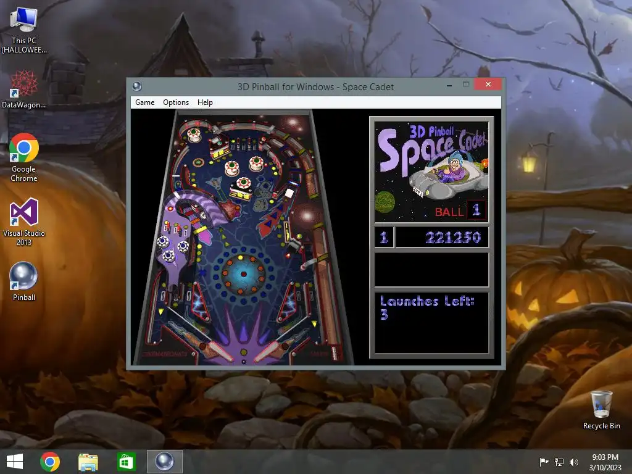
Task: Click the pinball window title bar icon
Action: (x=137, y=86)
